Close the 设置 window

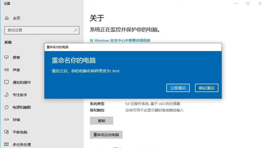260,3
